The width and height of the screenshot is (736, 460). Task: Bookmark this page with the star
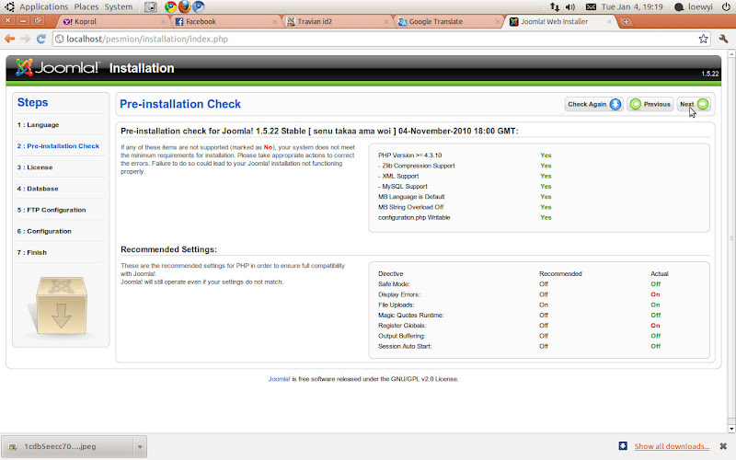[x=703, y=39]
